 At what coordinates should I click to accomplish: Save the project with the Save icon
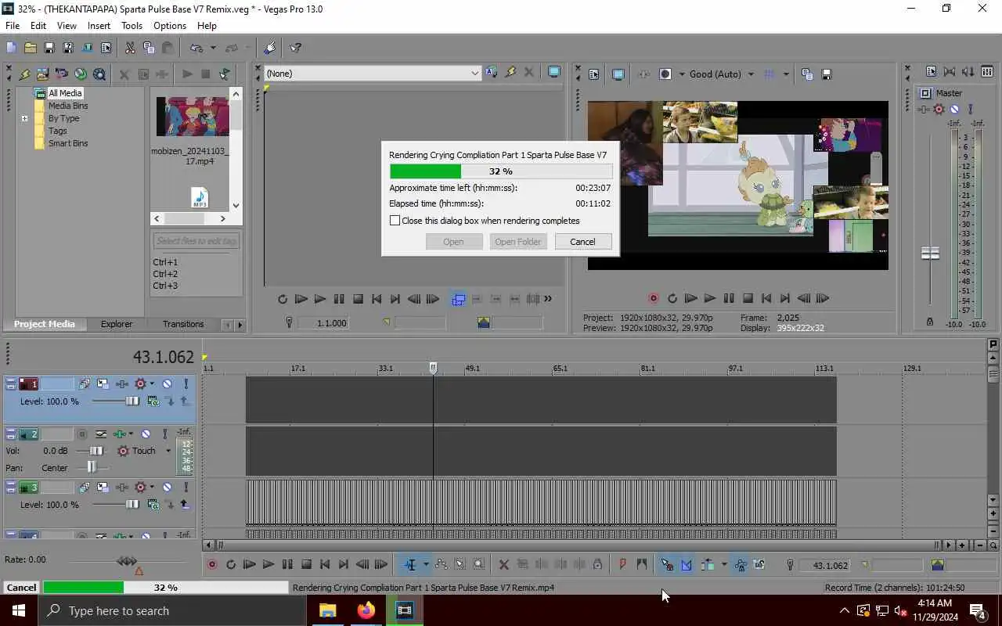coord(49,48)
